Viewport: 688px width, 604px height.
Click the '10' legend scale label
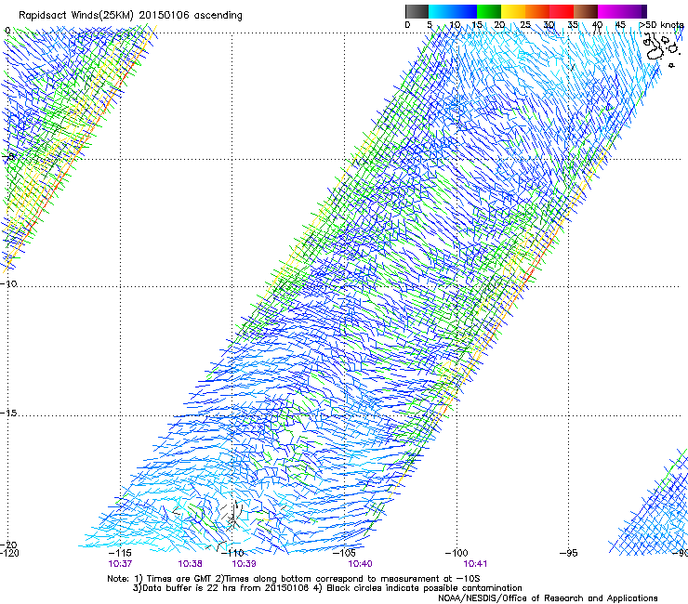click(x=455, y=25)
